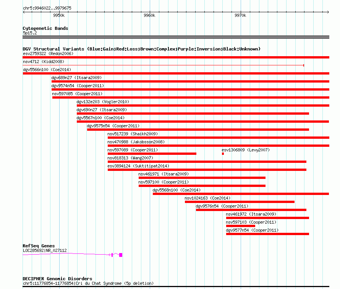Open nsv470988 (Jakobsson2008) variant
This screenshot has height=289, width=340.
coord(219,146)
